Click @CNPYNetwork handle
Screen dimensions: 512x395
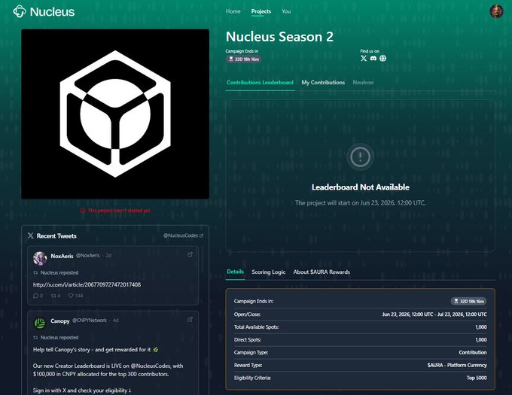(x=90, y=321)
